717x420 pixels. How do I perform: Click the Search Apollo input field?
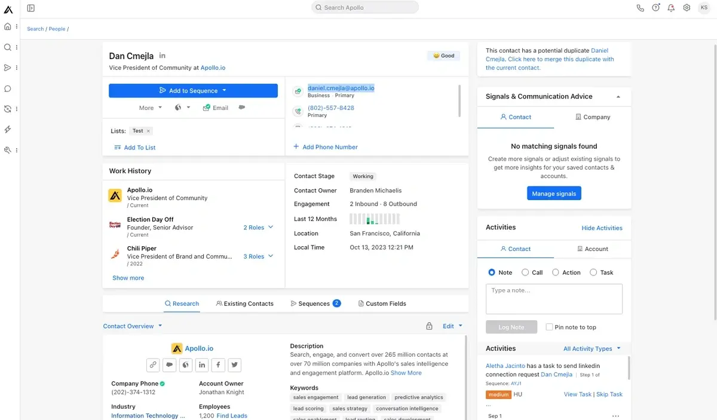point(365,8)
